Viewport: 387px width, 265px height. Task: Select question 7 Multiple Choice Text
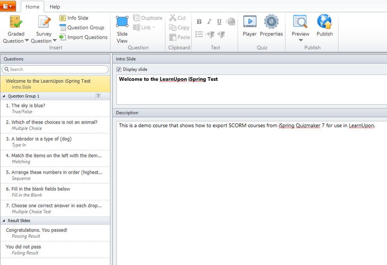55,208
